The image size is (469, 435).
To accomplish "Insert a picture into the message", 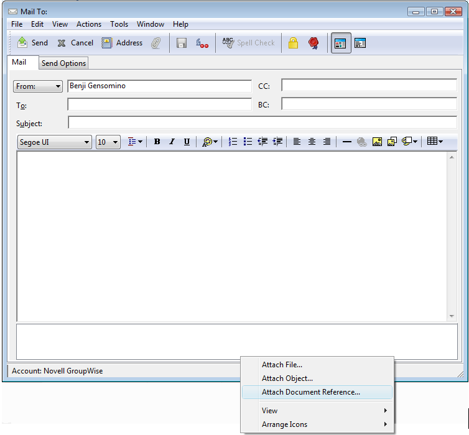I will click(377, 142).
